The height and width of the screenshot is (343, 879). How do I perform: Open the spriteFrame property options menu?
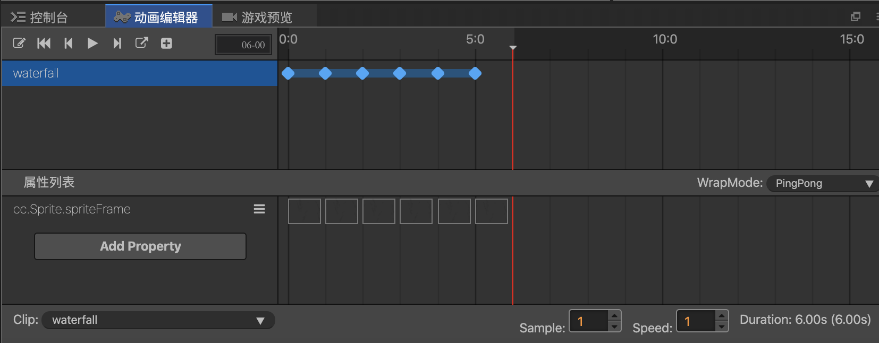(259, 209)
